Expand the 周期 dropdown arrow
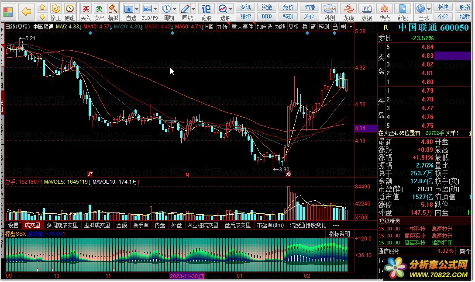The image size is (475, 282). pyautogui.click(x=175, y=9)
